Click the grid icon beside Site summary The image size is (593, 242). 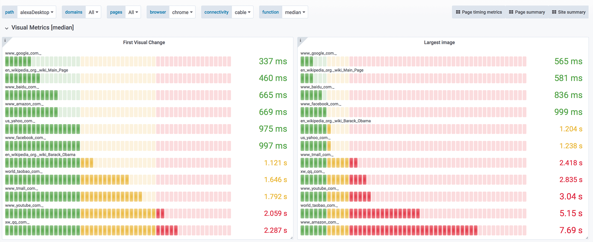[x=554, y=12]
